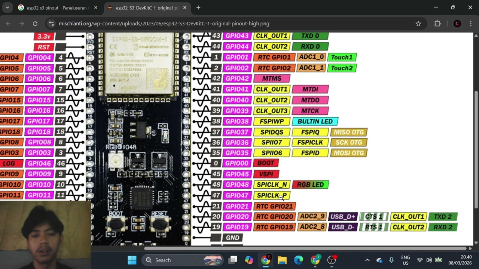Click the 'USB_D+' label
The image size is (479, 269).
[343, 217]
